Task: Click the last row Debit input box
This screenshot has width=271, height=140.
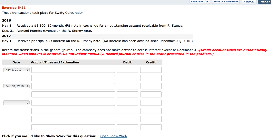Action: pos(127,127)
